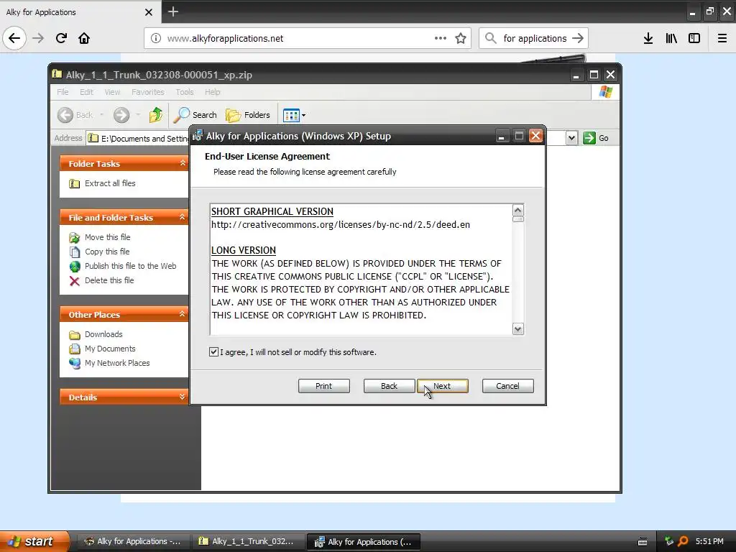736x552 pixels.
Task: Click Move this file
Action: click(x=99, y=237)
